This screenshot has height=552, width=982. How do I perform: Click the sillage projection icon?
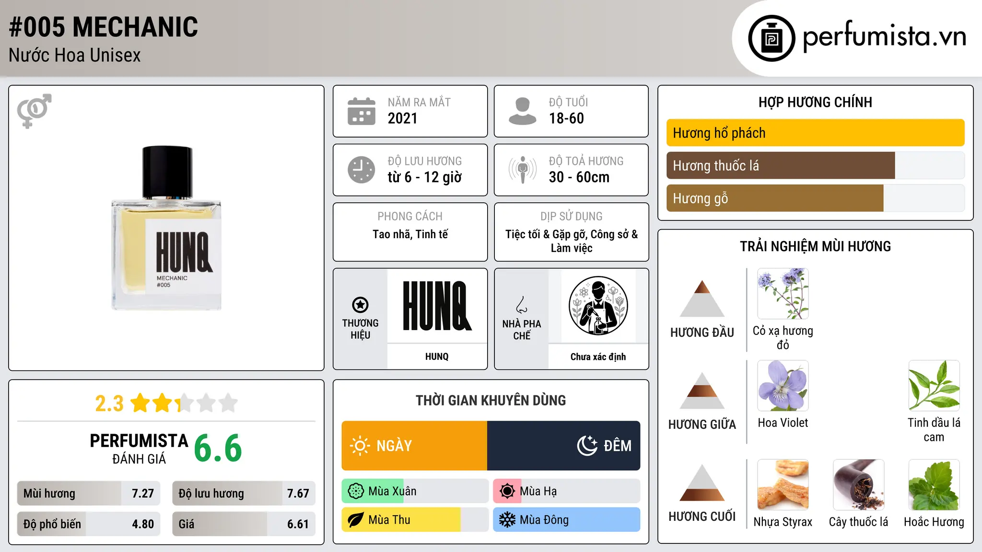[523, 170]
